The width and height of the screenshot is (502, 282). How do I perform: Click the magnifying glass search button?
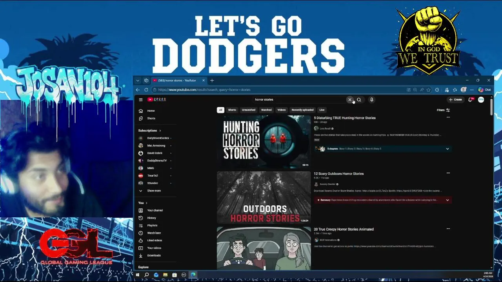pos(359,99)
